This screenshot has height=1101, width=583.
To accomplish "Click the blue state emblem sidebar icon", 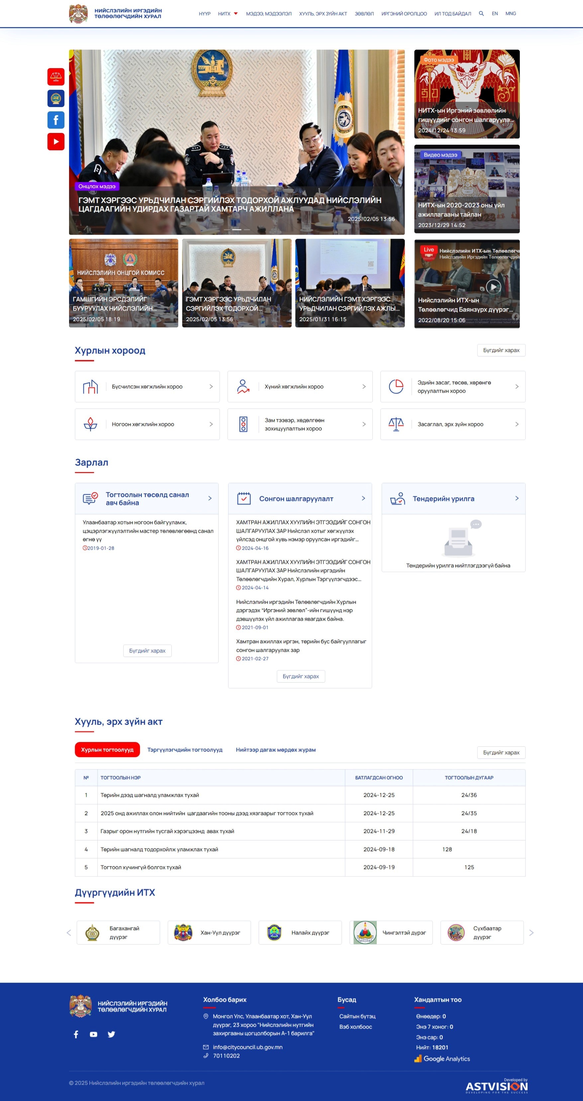I will pos(56,98).
